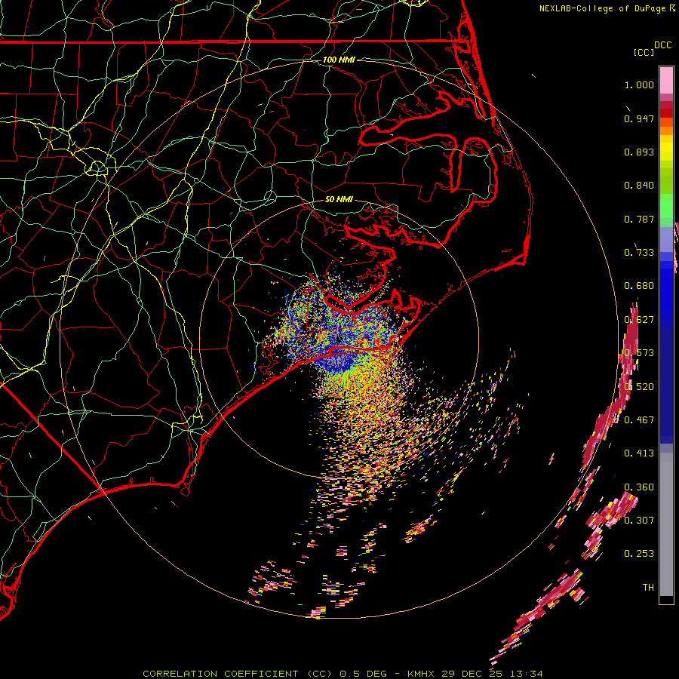Select the 0.253 legend value

pos(639,554)
